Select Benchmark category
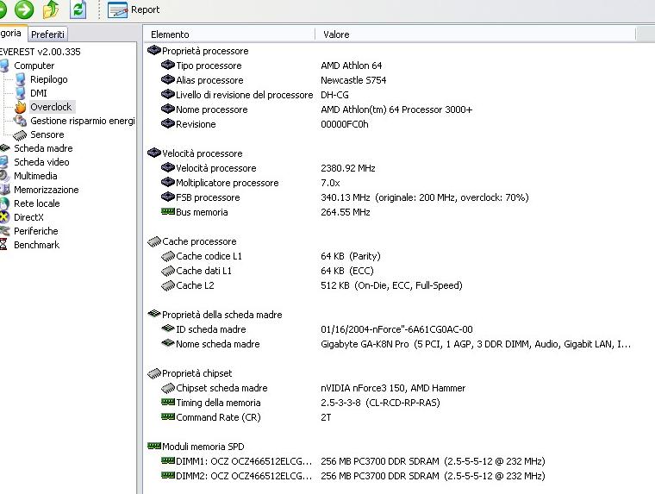Screen dimensions: 655x494 [x=36, y=245]
